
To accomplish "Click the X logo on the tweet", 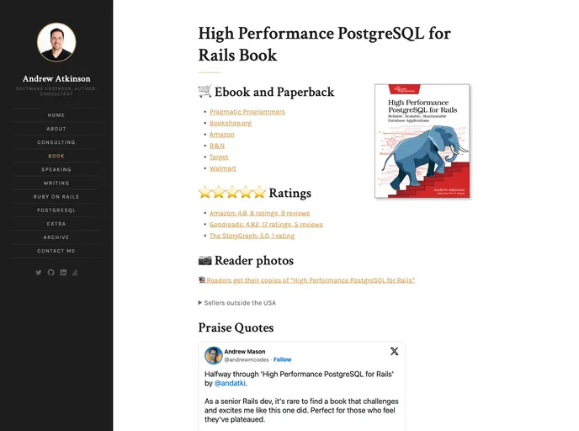I will pyautogui.click(x=394, y=351).
